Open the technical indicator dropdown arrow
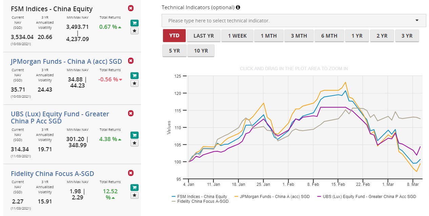The height and width of the screenshot is (216, 429). tap(417, 20)
